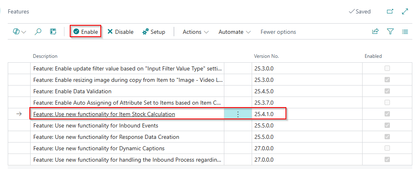This screenshot has height=169, width=416.
Task: Open the Setup action
Action: point(154,32)
